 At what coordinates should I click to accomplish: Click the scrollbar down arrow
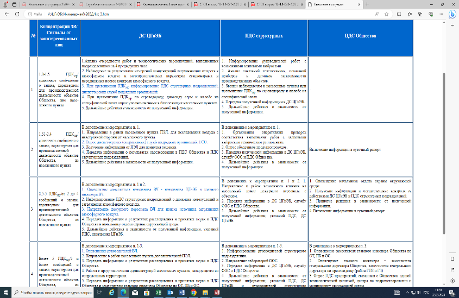(x=444, y=284)
